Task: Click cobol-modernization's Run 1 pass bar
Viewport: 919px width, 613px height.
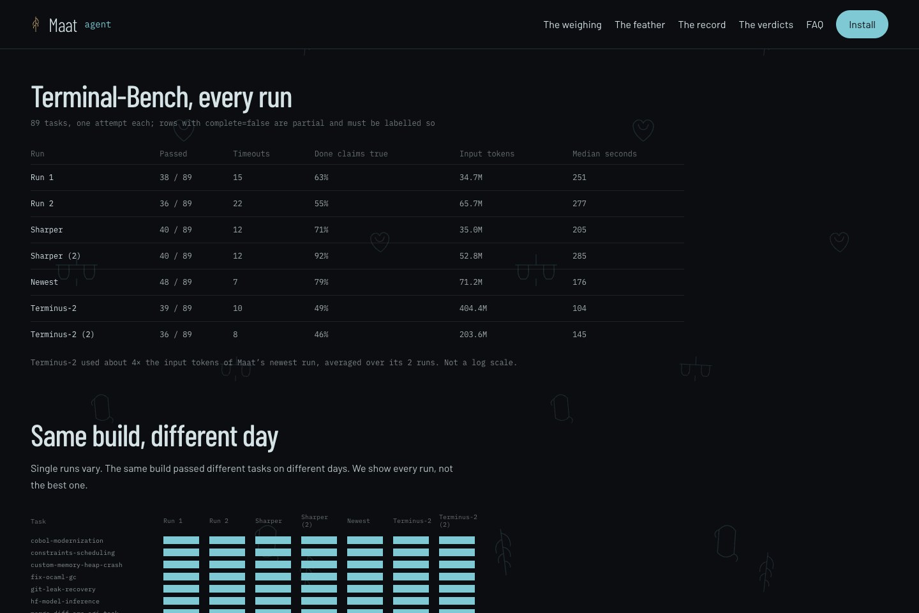Action: pos(181,540)
